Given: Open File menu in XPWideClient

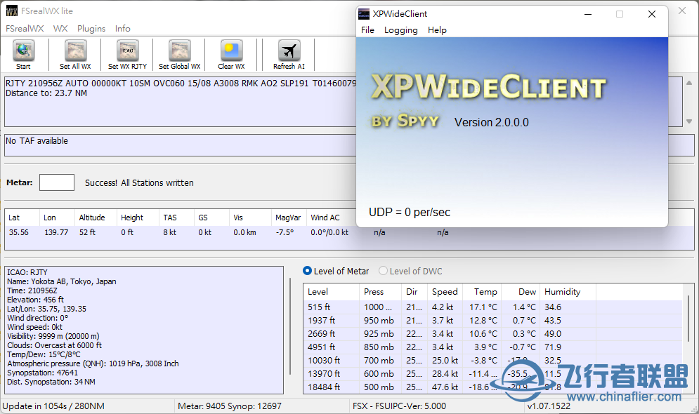Looking at the screenshot, I should coord(368,30).
